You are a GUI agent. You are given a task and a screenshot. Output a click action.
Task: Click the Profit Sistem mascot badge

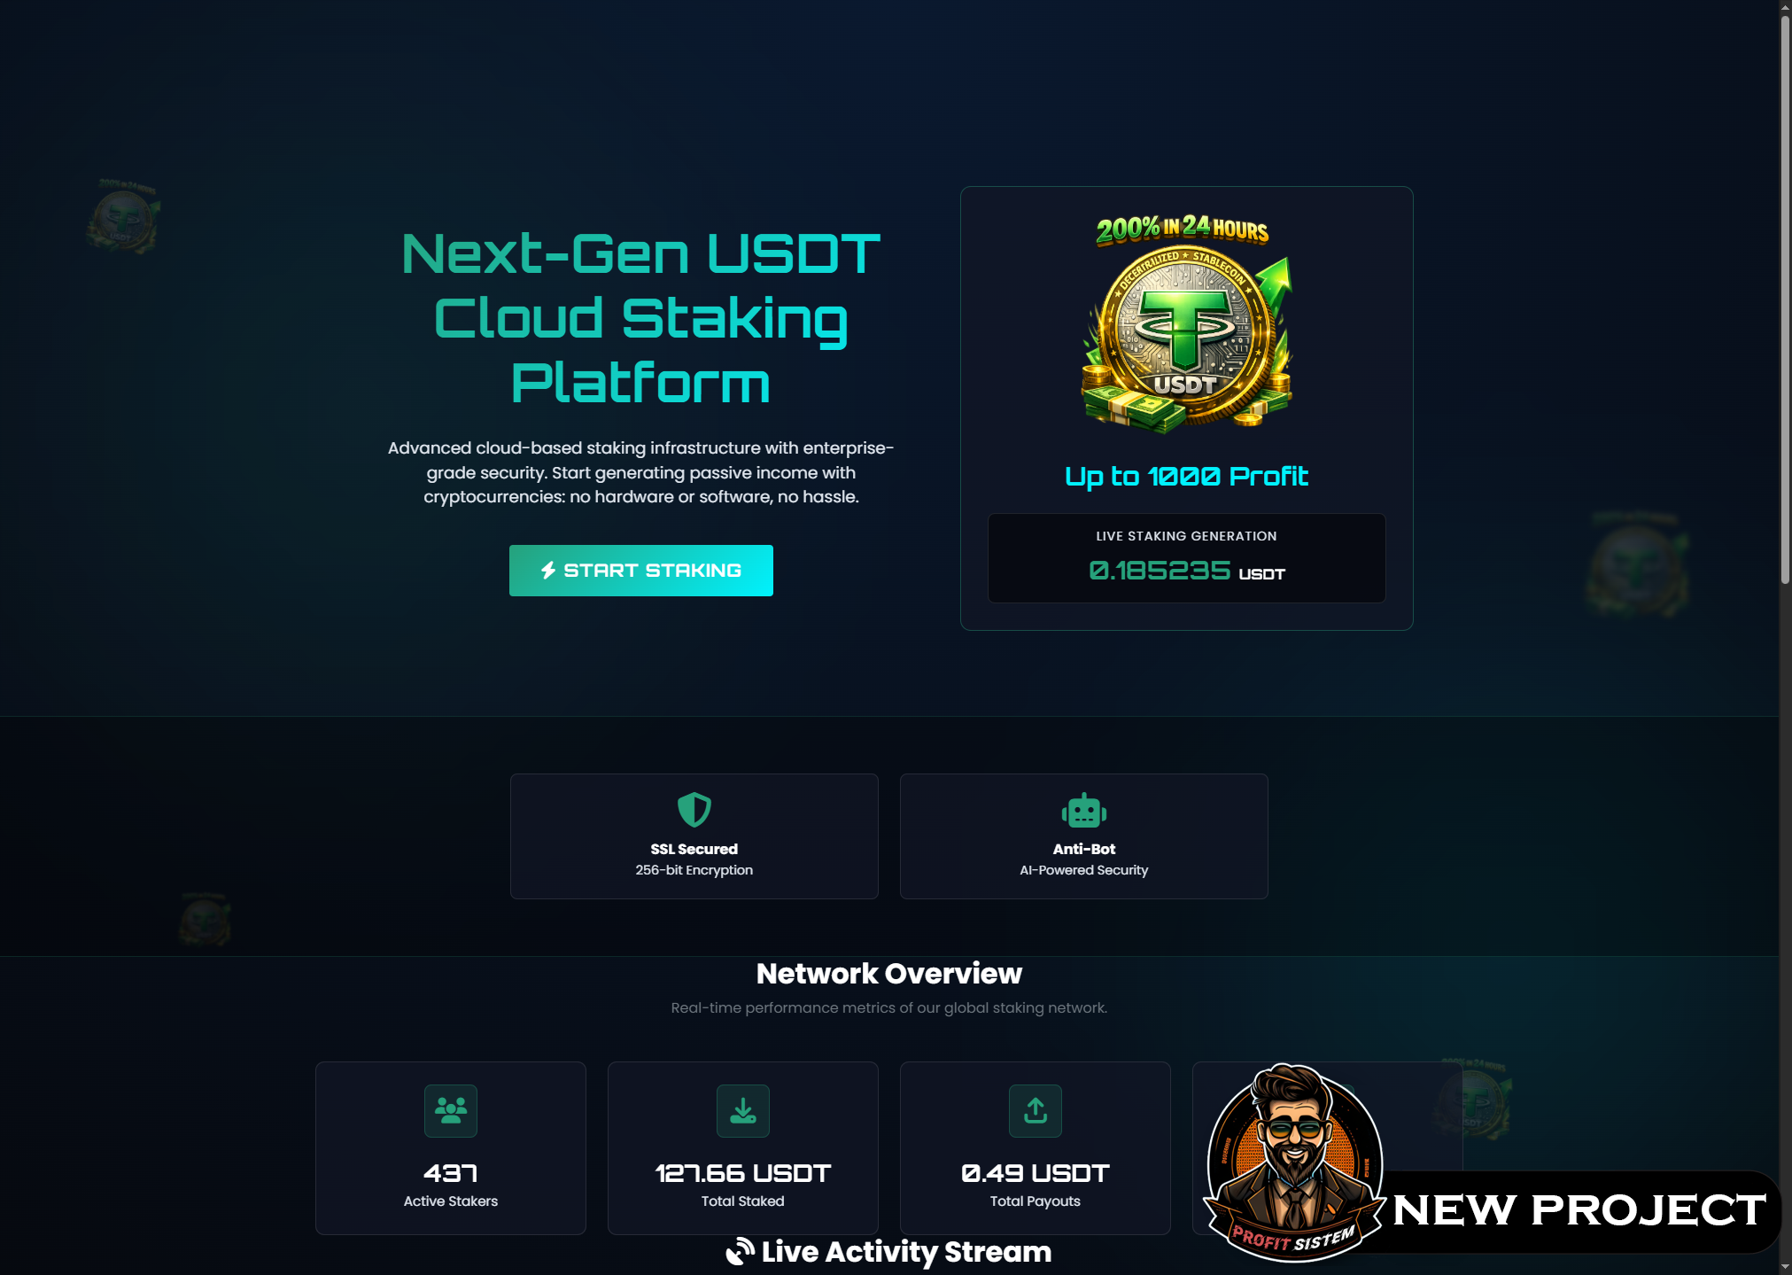pyautogui.click(x=1294, y=1162)
